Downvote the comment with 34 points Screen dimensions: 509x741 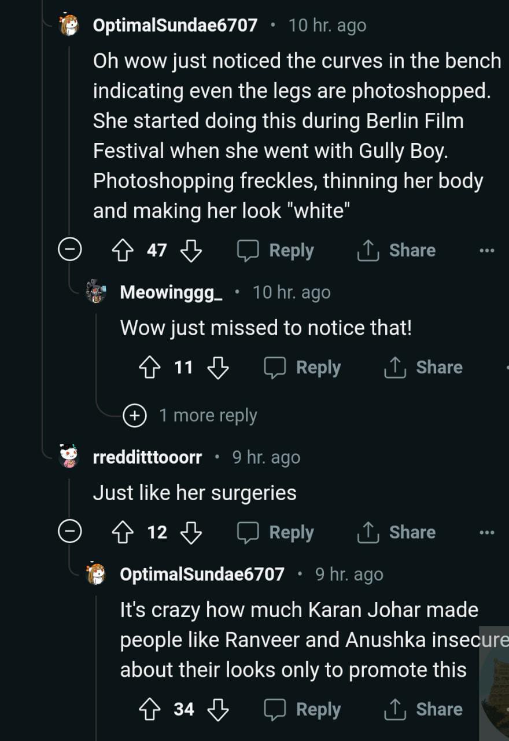[x=218, y=710]
